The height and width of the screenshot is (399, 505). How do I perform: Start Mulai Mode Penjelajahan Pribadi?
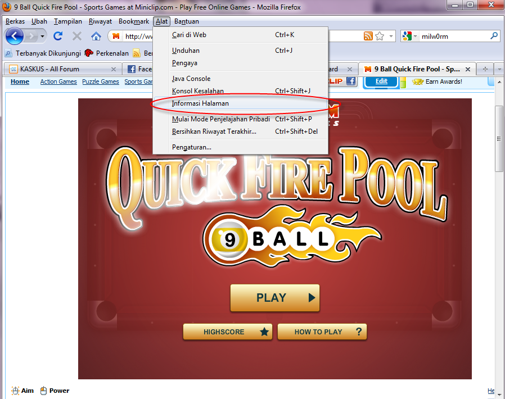(240, 119)
